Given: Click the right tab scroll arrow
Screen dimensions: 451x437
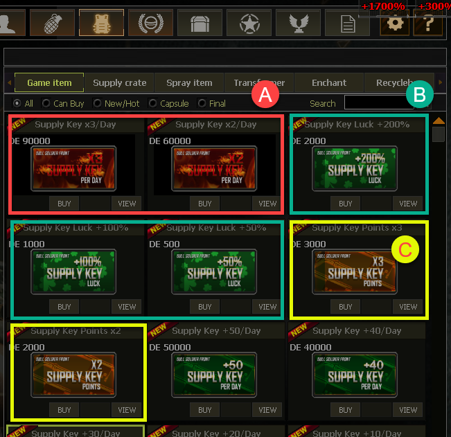Looking at the screenshot, I should pos(441,82).
